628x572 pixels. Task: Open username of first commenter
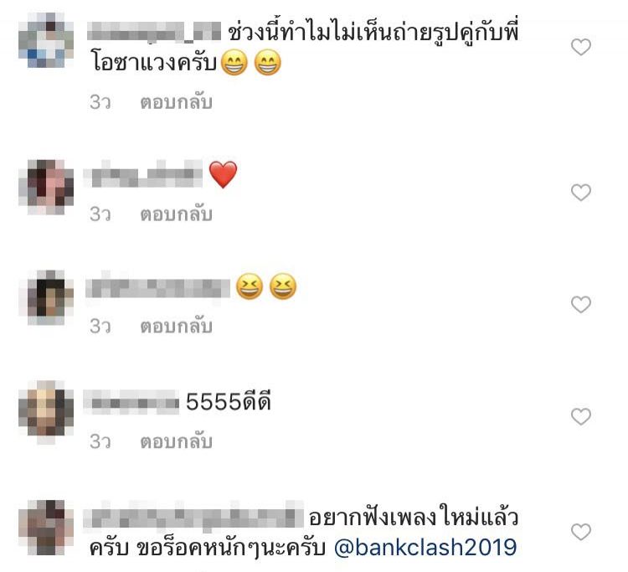tap(154, 31)
